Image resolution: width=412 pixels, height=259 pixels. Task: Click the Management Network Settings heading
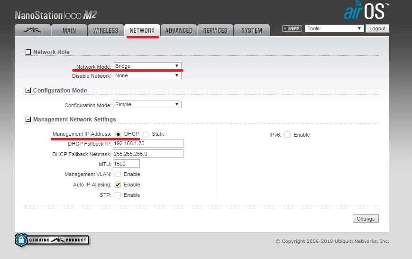[74, 120]
